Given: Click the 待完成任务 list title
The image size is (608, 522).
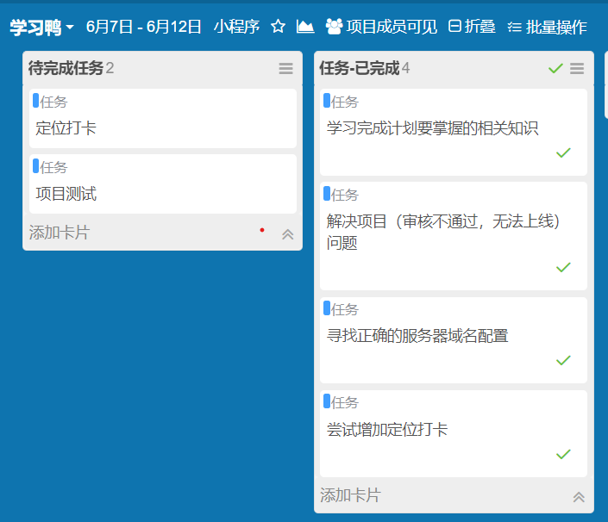Looking at the screenshot, I should point(66,68).
